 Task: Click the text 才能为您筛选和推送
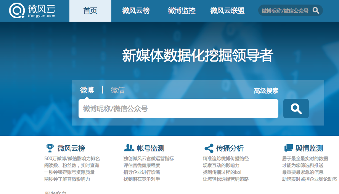pyautogui.click(x=303, y=165)
